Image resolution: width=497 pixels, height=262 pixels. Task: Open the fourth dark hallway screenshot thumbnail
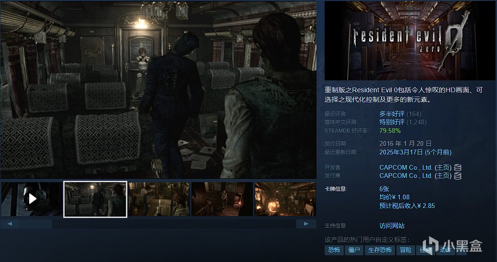coord(222,199)
